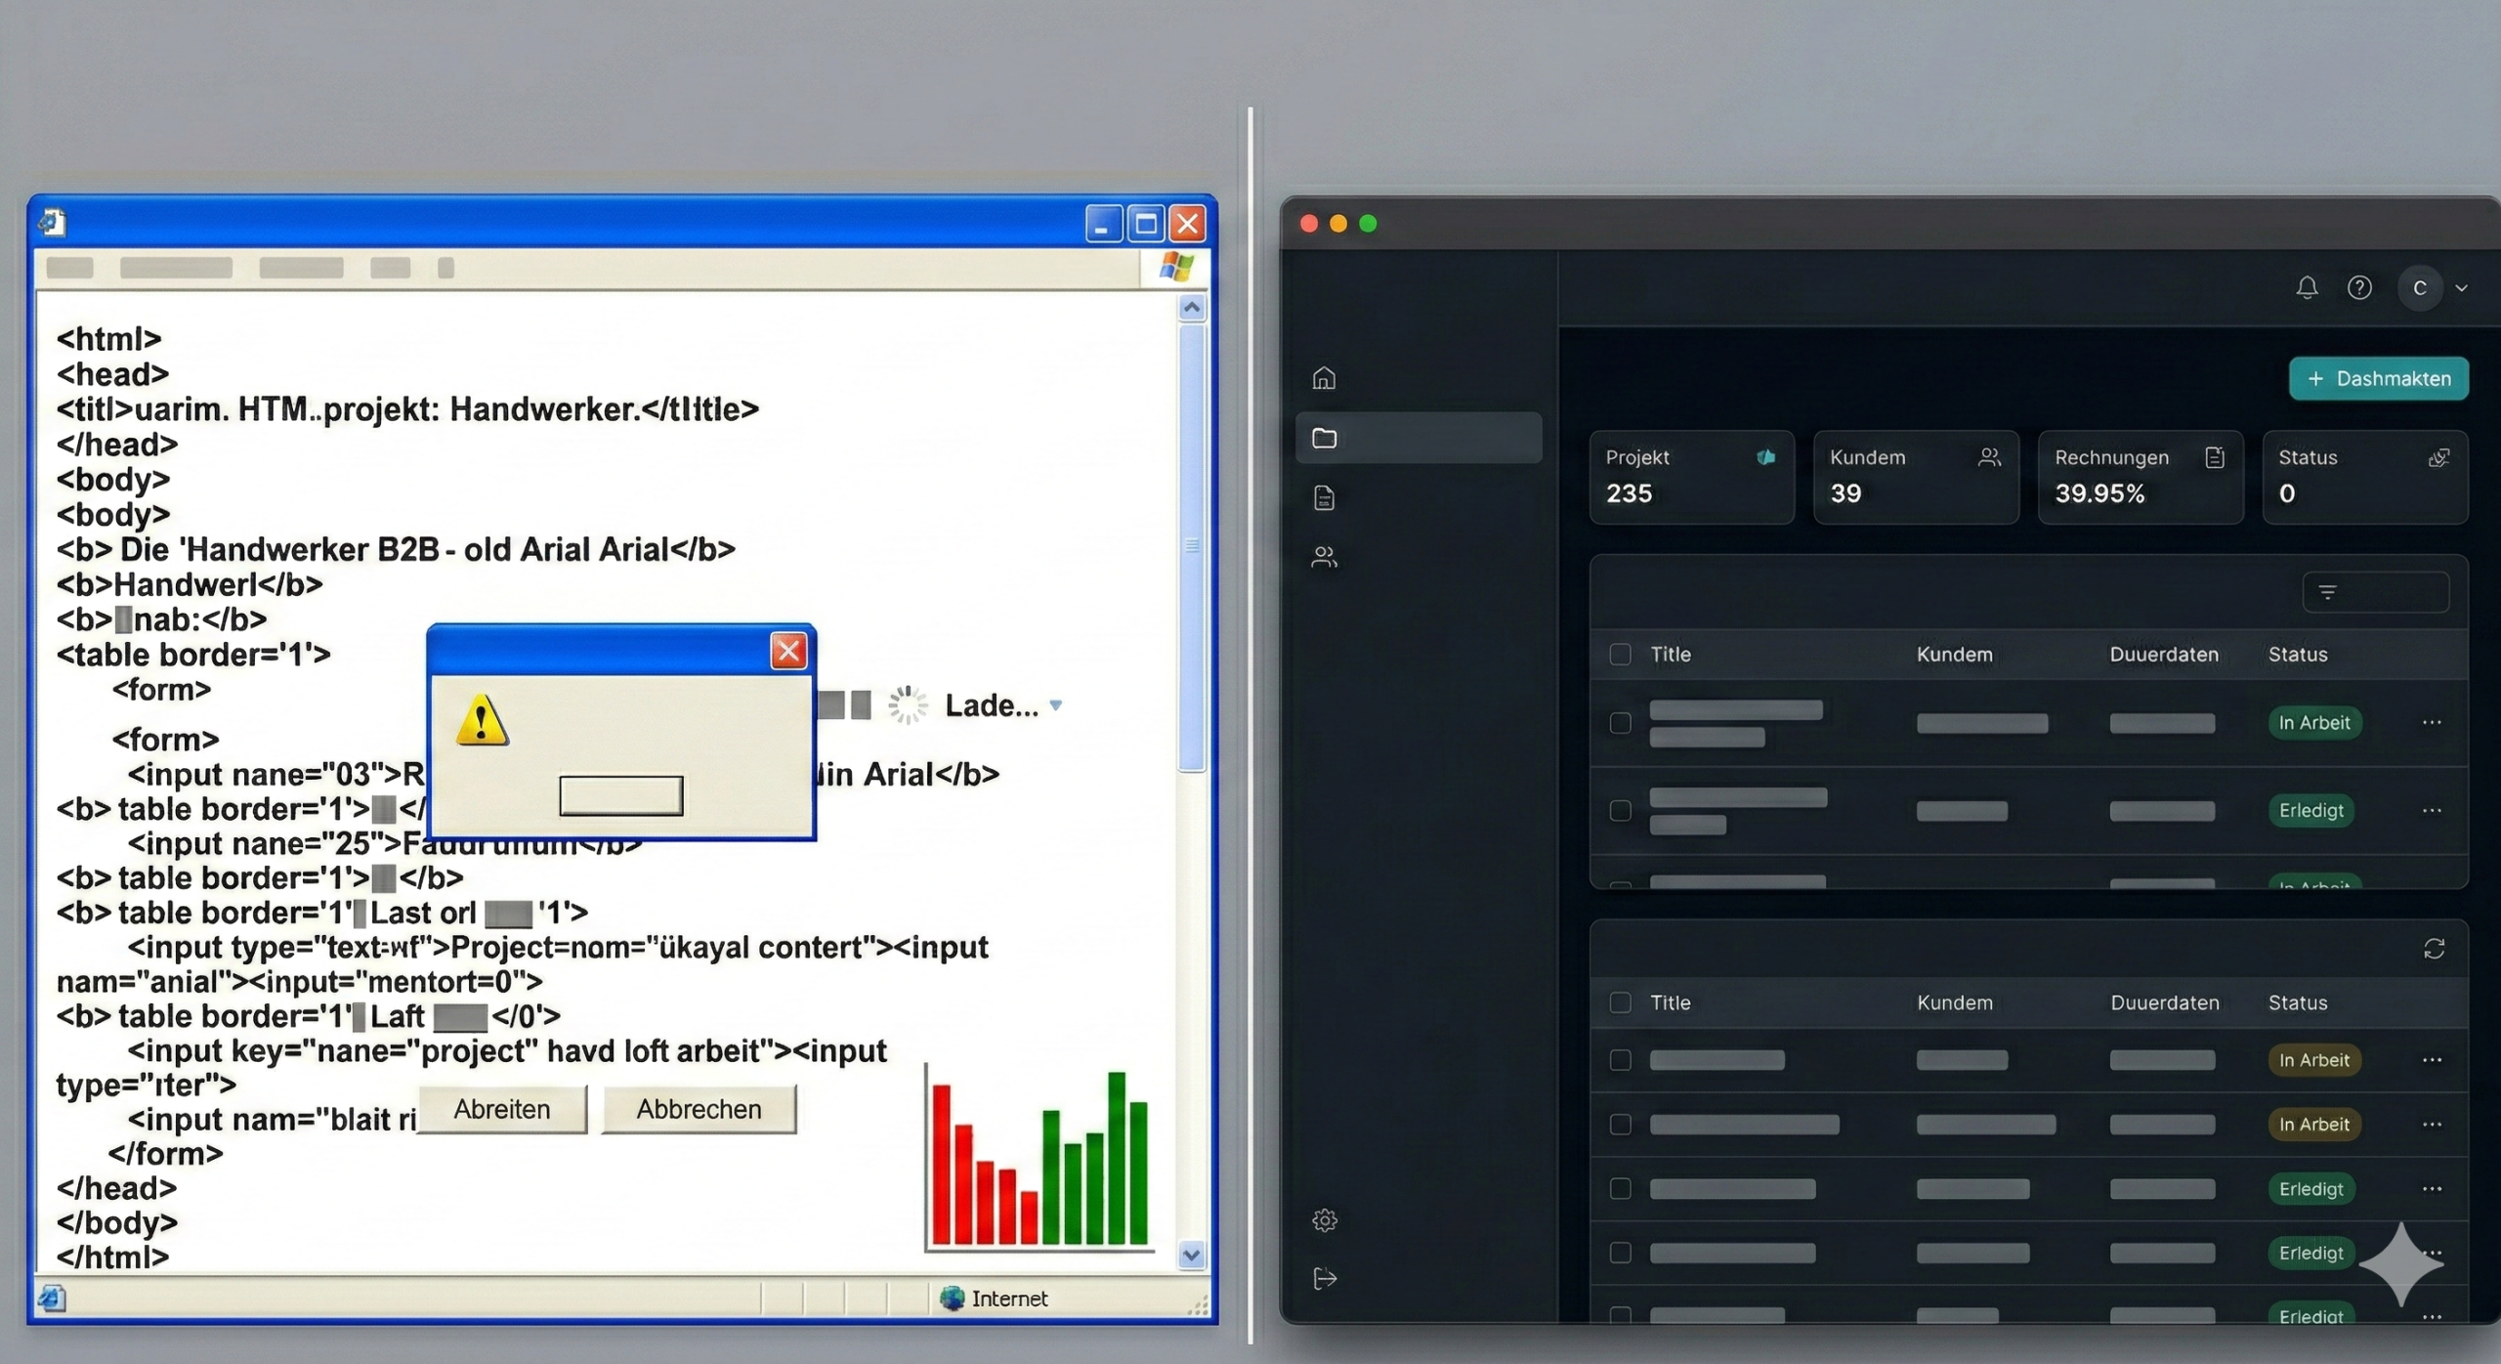Screen dimensions: 2501x1364
Task: Select all rows using the header checkbox
Action: (1620, 655)
